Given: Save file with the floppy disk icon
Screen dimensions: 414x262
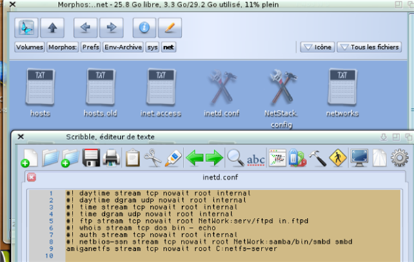Looking at the screenshot, I should coord(91,158).
